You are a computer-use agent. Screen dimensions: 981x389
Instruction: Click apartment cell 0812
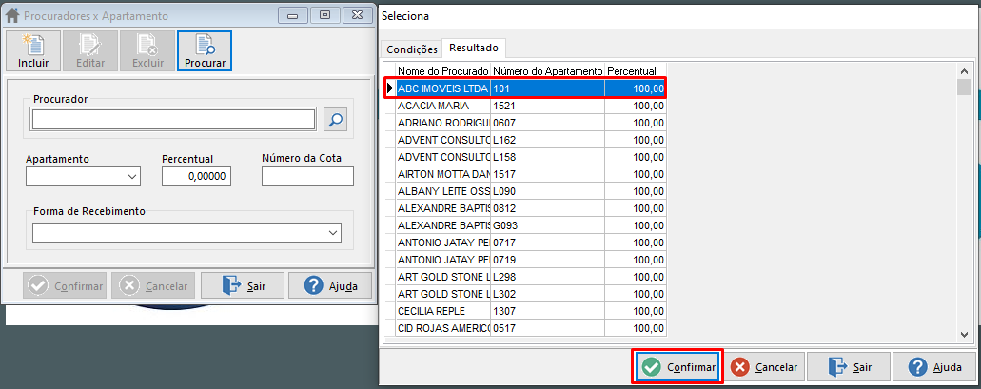tap(547, 207)
